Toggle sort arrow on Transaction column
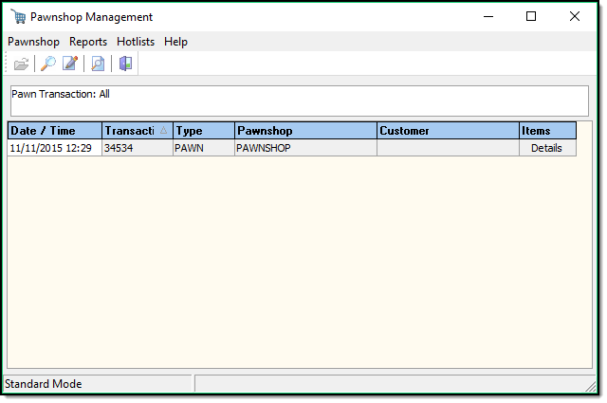The image size is (607, 403). point(163,131)
